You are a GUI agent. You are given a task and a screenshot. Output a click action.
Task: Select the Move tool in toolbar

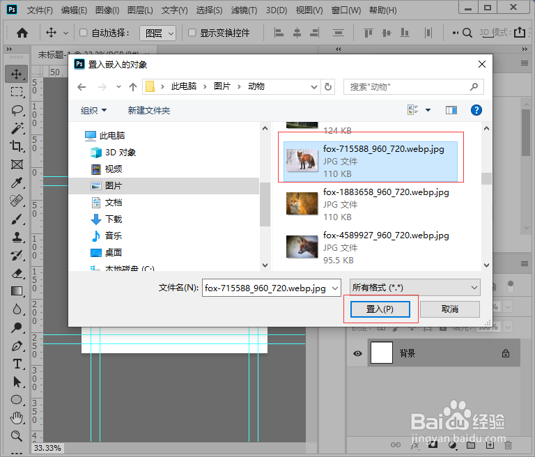[x=16, y=74]
